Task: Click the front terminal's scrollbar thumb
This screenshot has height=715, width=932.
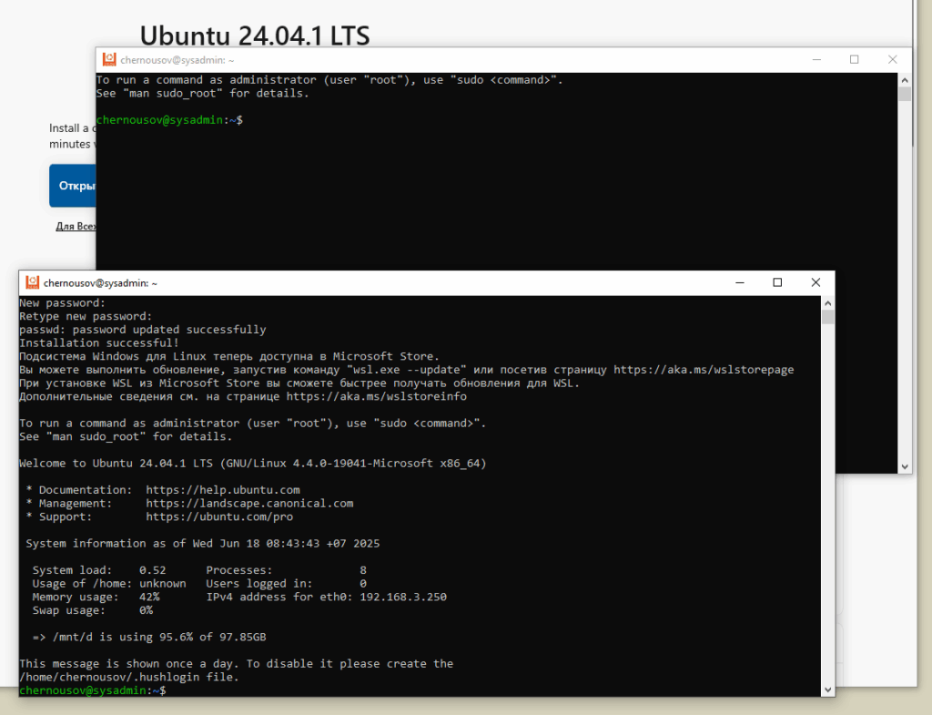Action: (827, 317)
